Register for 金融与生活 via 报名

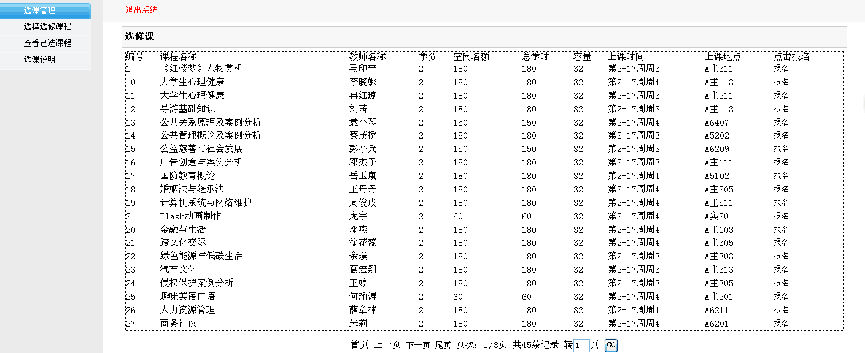click(x=781, y=229)
